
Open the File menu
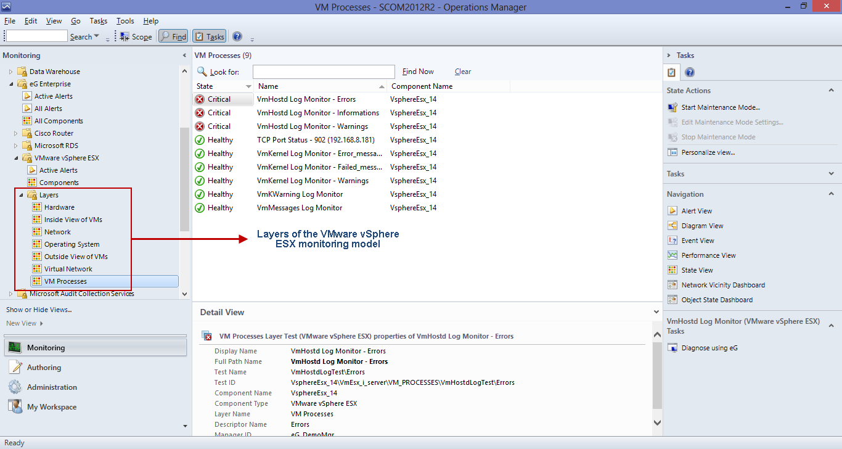tap(9, 21)
